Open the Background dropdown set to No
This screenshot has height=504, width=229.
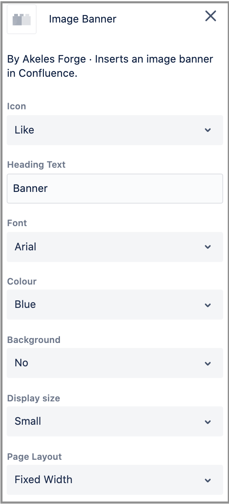(115, 363)
